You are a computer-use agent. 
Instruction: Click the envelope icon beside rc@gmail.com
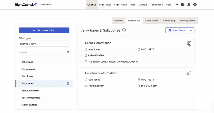[x=86, y=86]
